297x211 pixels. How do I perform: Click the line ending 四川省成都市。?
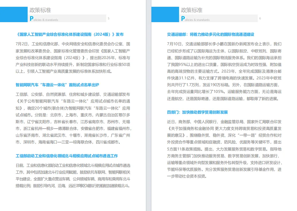pyautogui.click(x=68, y=142)
